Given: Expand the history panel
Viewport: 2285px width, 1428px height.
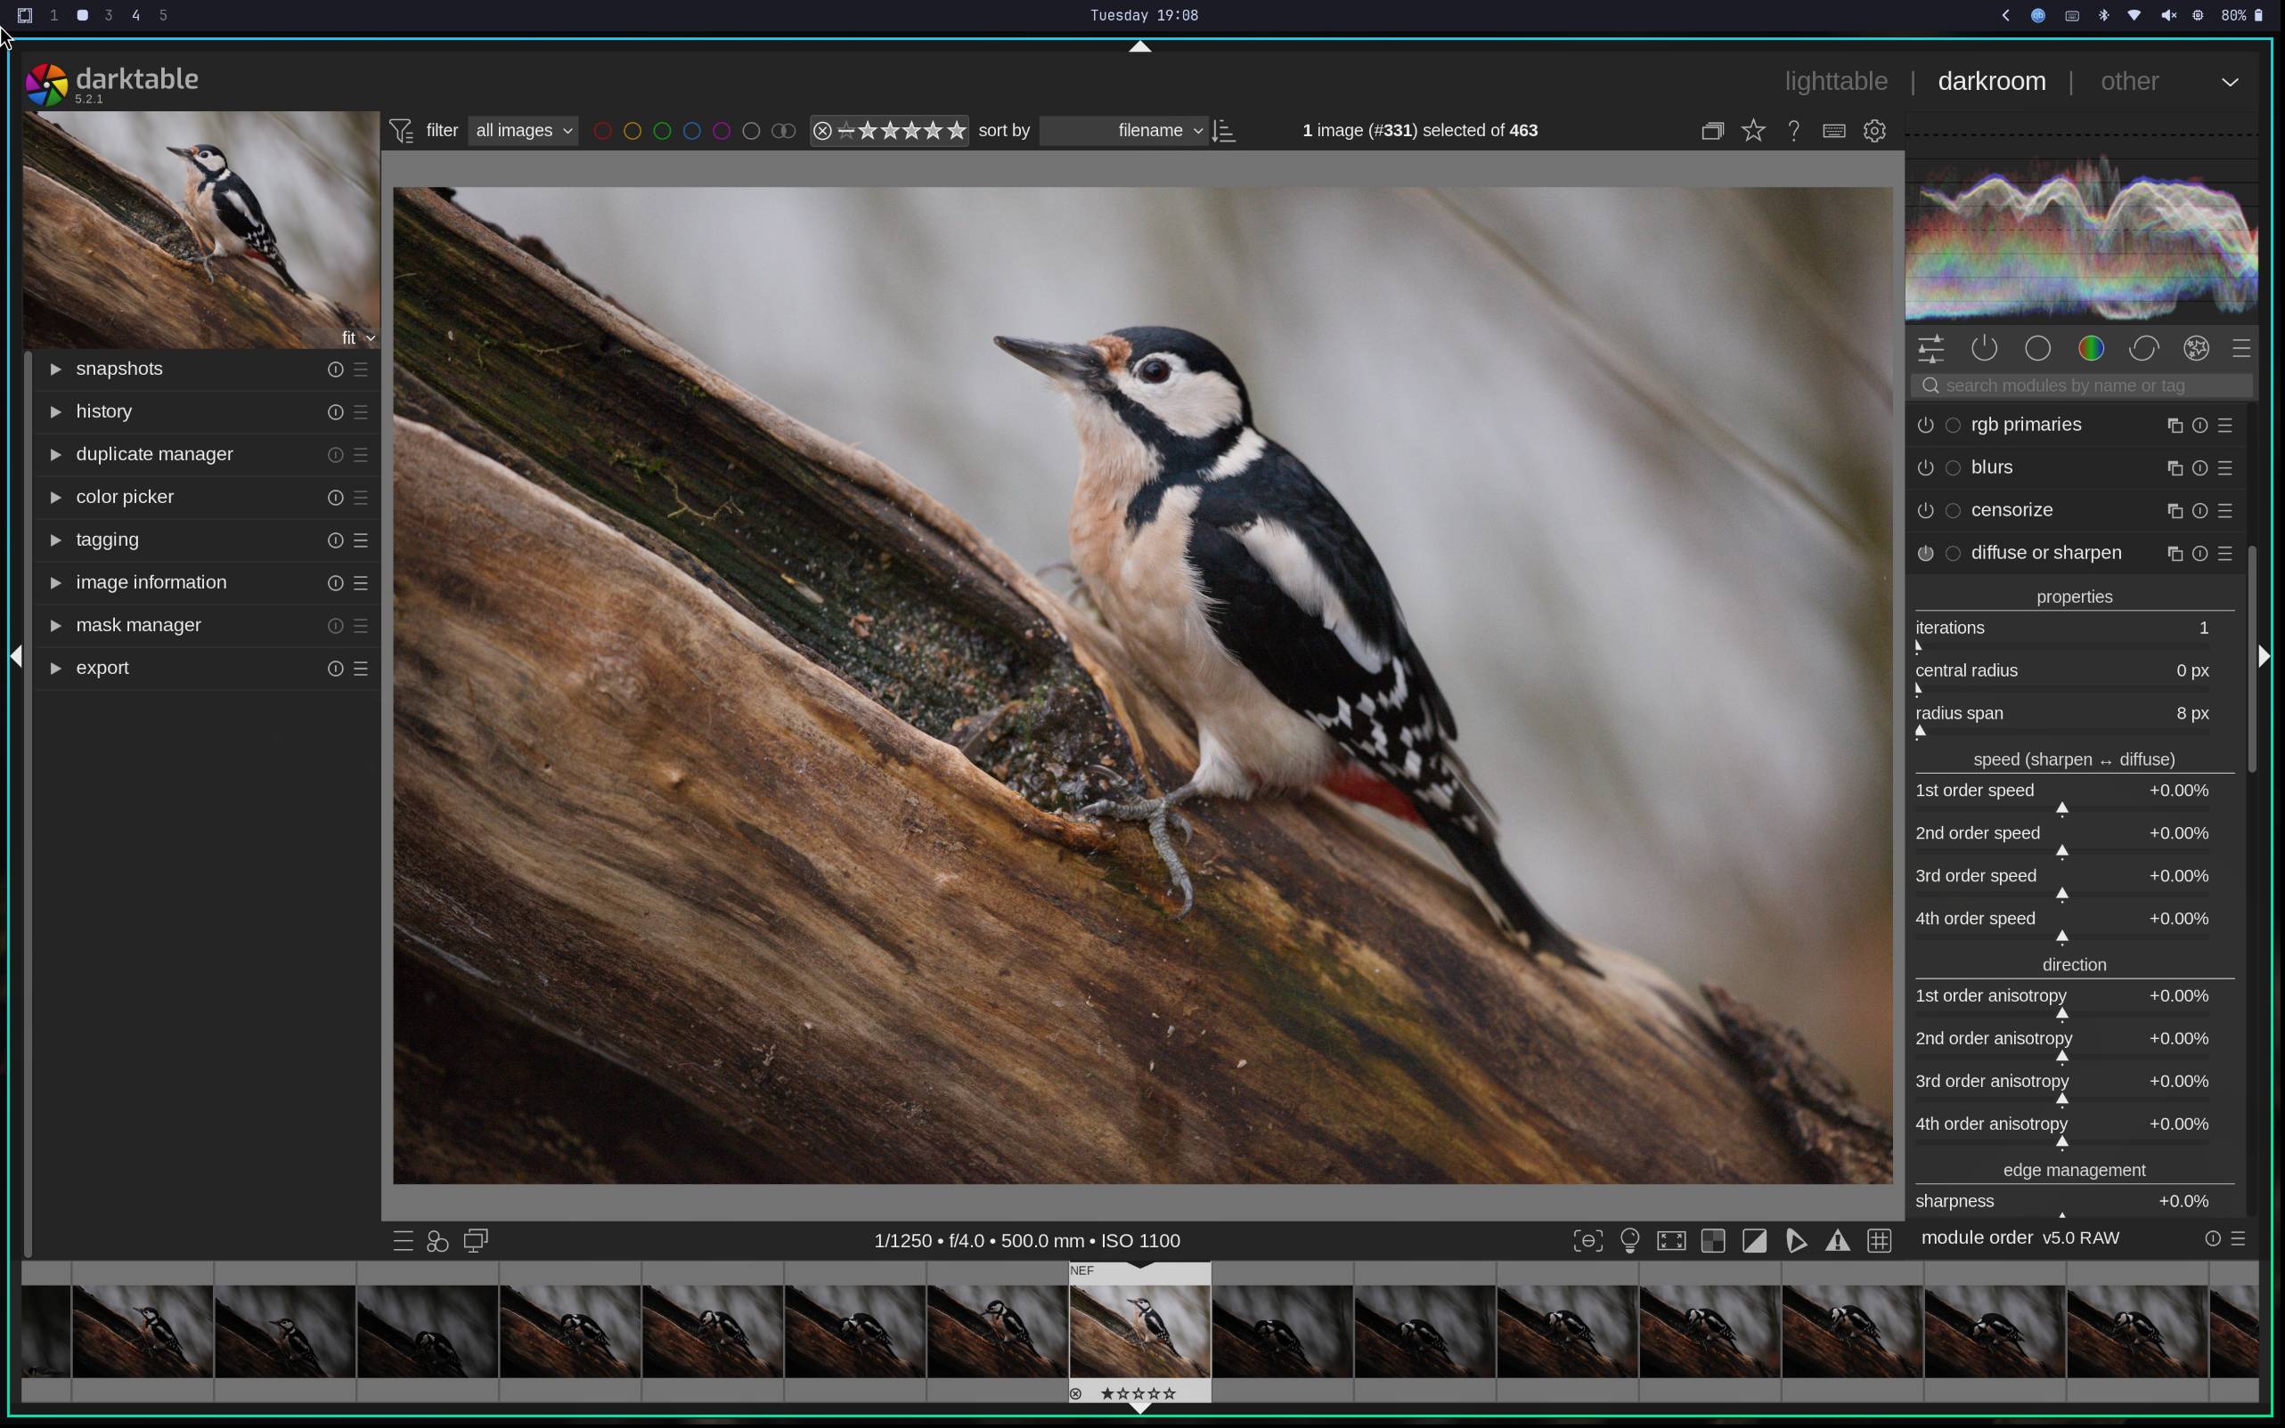Looking at the screenshot, I should [104, 410].
